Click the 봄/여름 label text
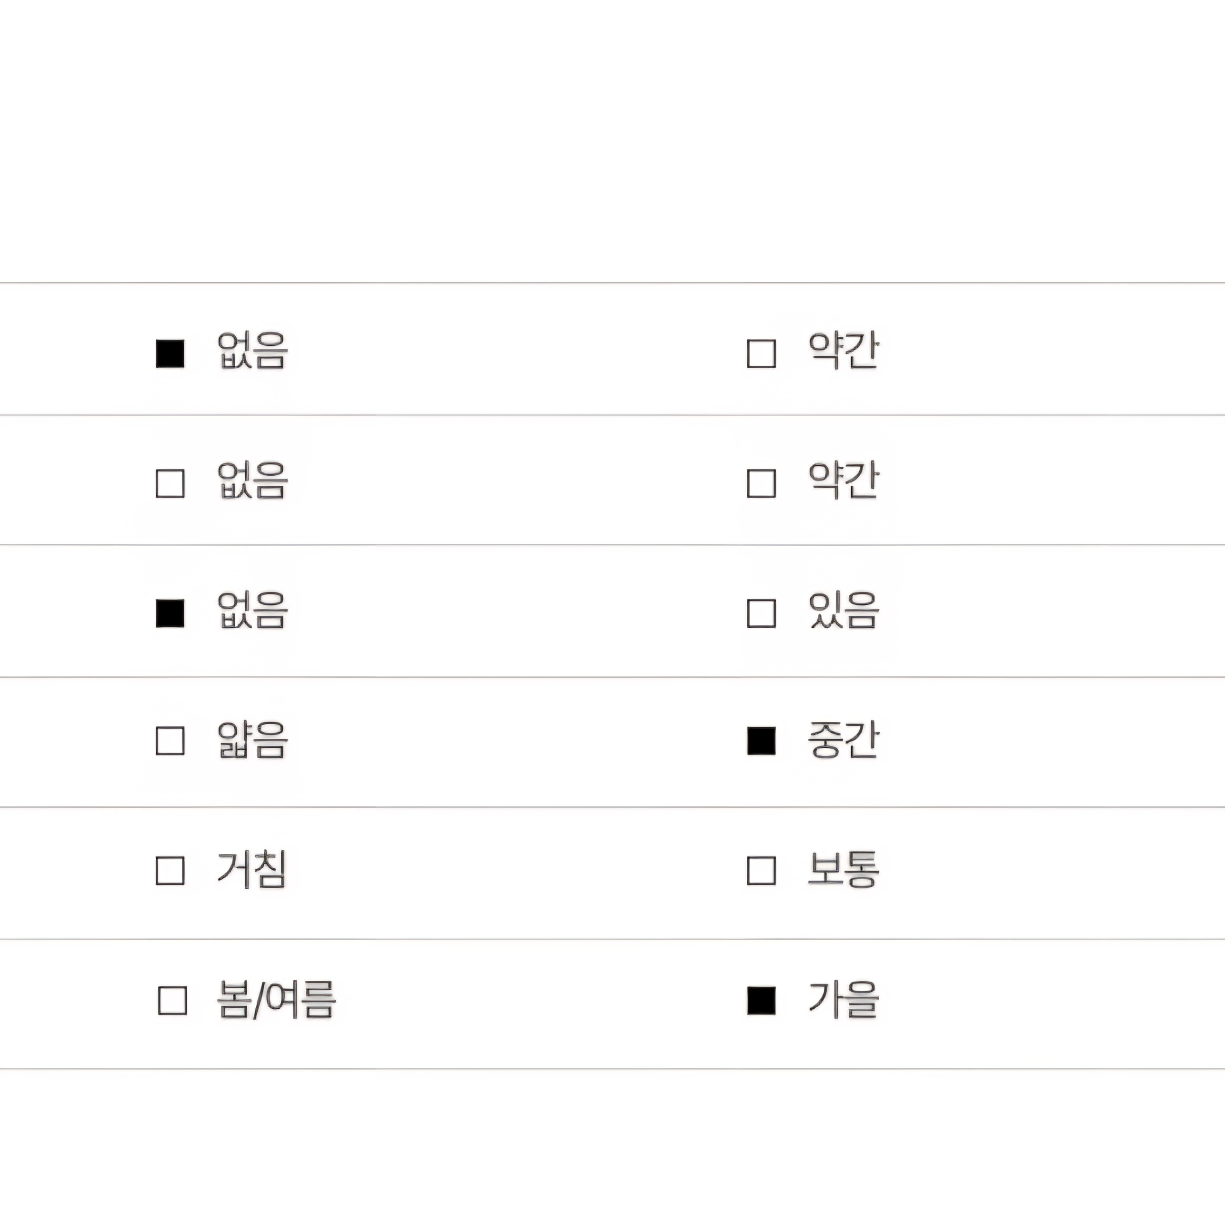This screenshot has width=1225, height=1225. pos(276,999)
